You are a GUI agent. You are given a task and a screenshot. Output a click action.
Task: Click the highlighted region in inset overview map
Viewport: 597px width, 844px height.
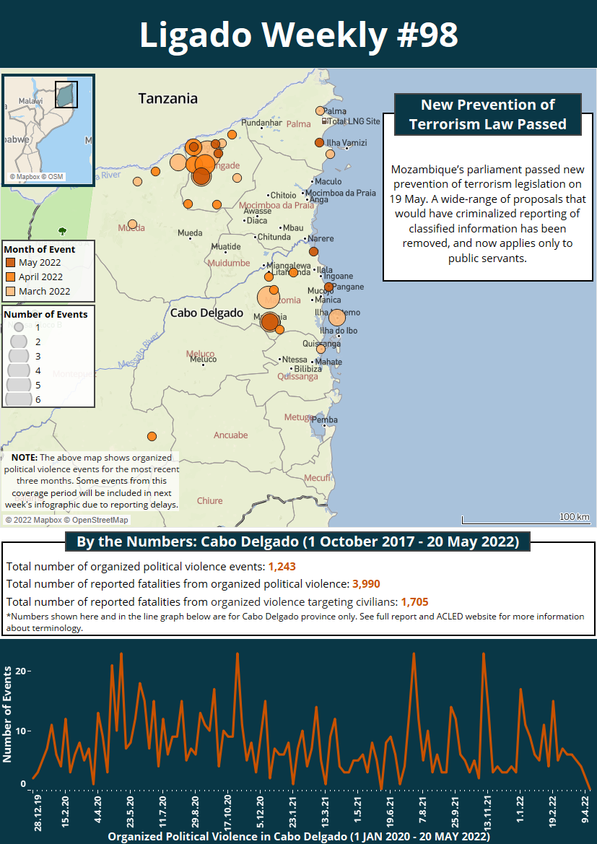[66, 95]
